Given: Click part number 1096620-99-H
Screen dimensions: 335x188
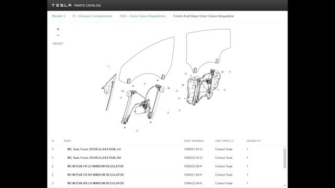Looking at the screenshot, I should (193, 166).
